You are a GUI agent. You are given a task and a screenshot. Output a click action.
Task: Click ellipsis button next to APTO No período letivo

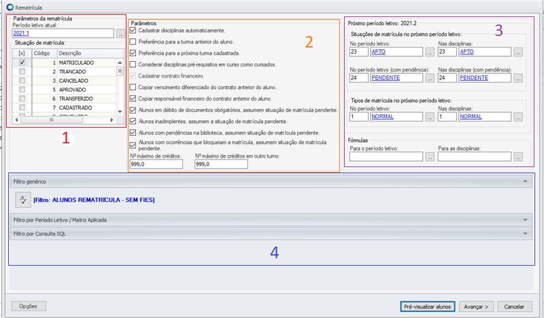[x=429, y=52]
